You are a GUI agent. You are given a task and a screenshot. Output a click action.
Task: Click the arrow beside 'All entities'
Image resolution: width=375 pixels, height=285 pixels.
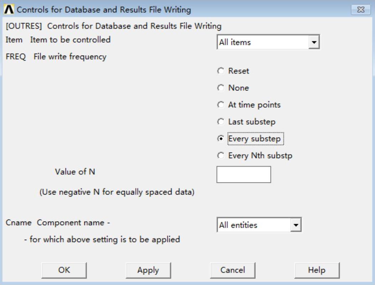[296, 225]
